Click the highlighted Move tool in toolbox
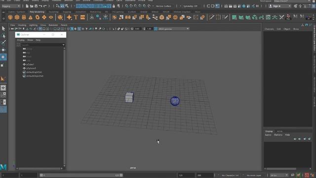Screen dimensions: 316x178 3,57
